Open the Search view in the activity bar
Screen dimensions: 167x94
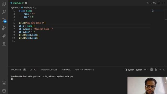pyautogui.click(x=4, y=12)
